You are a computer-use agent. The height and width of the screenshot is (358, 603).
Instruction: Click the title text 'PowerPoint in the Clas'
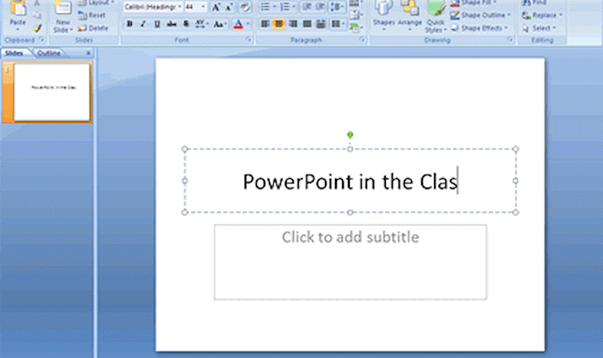click(x=350, y=182)
